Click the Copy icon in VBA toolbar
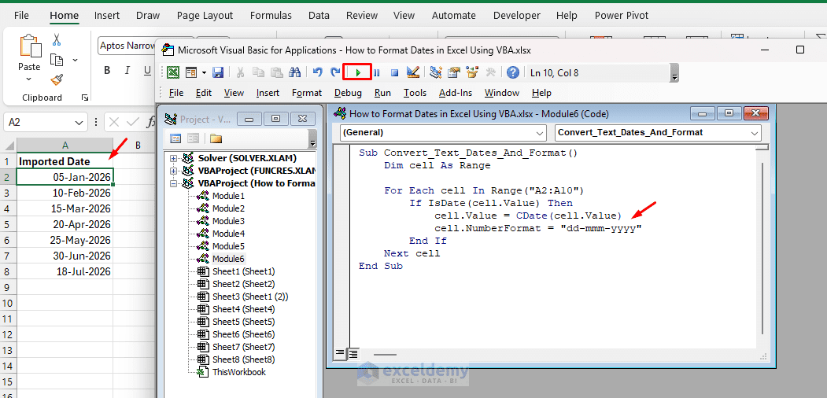Screen dimensions: 827x398 (258, 72)
